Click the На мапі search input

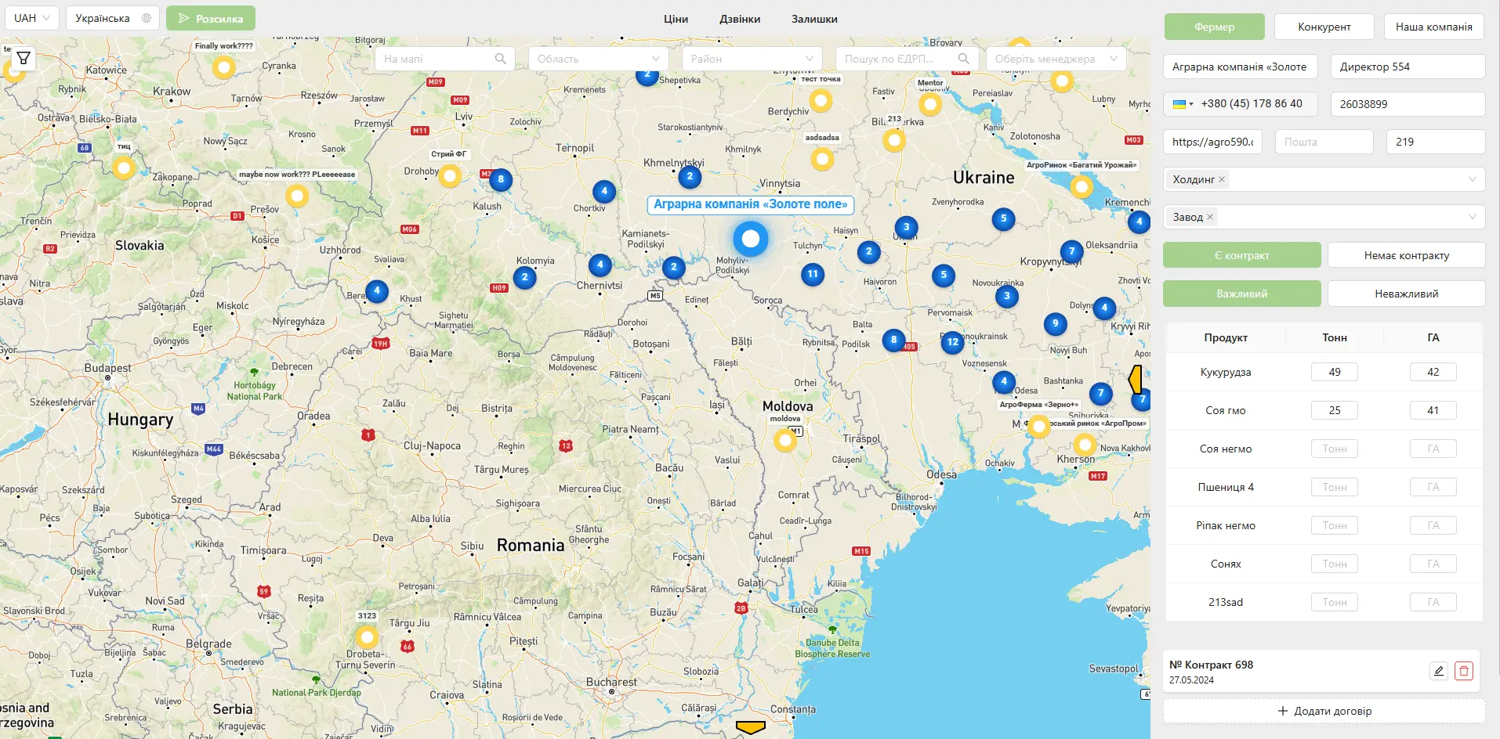click(x=444, y=59)
